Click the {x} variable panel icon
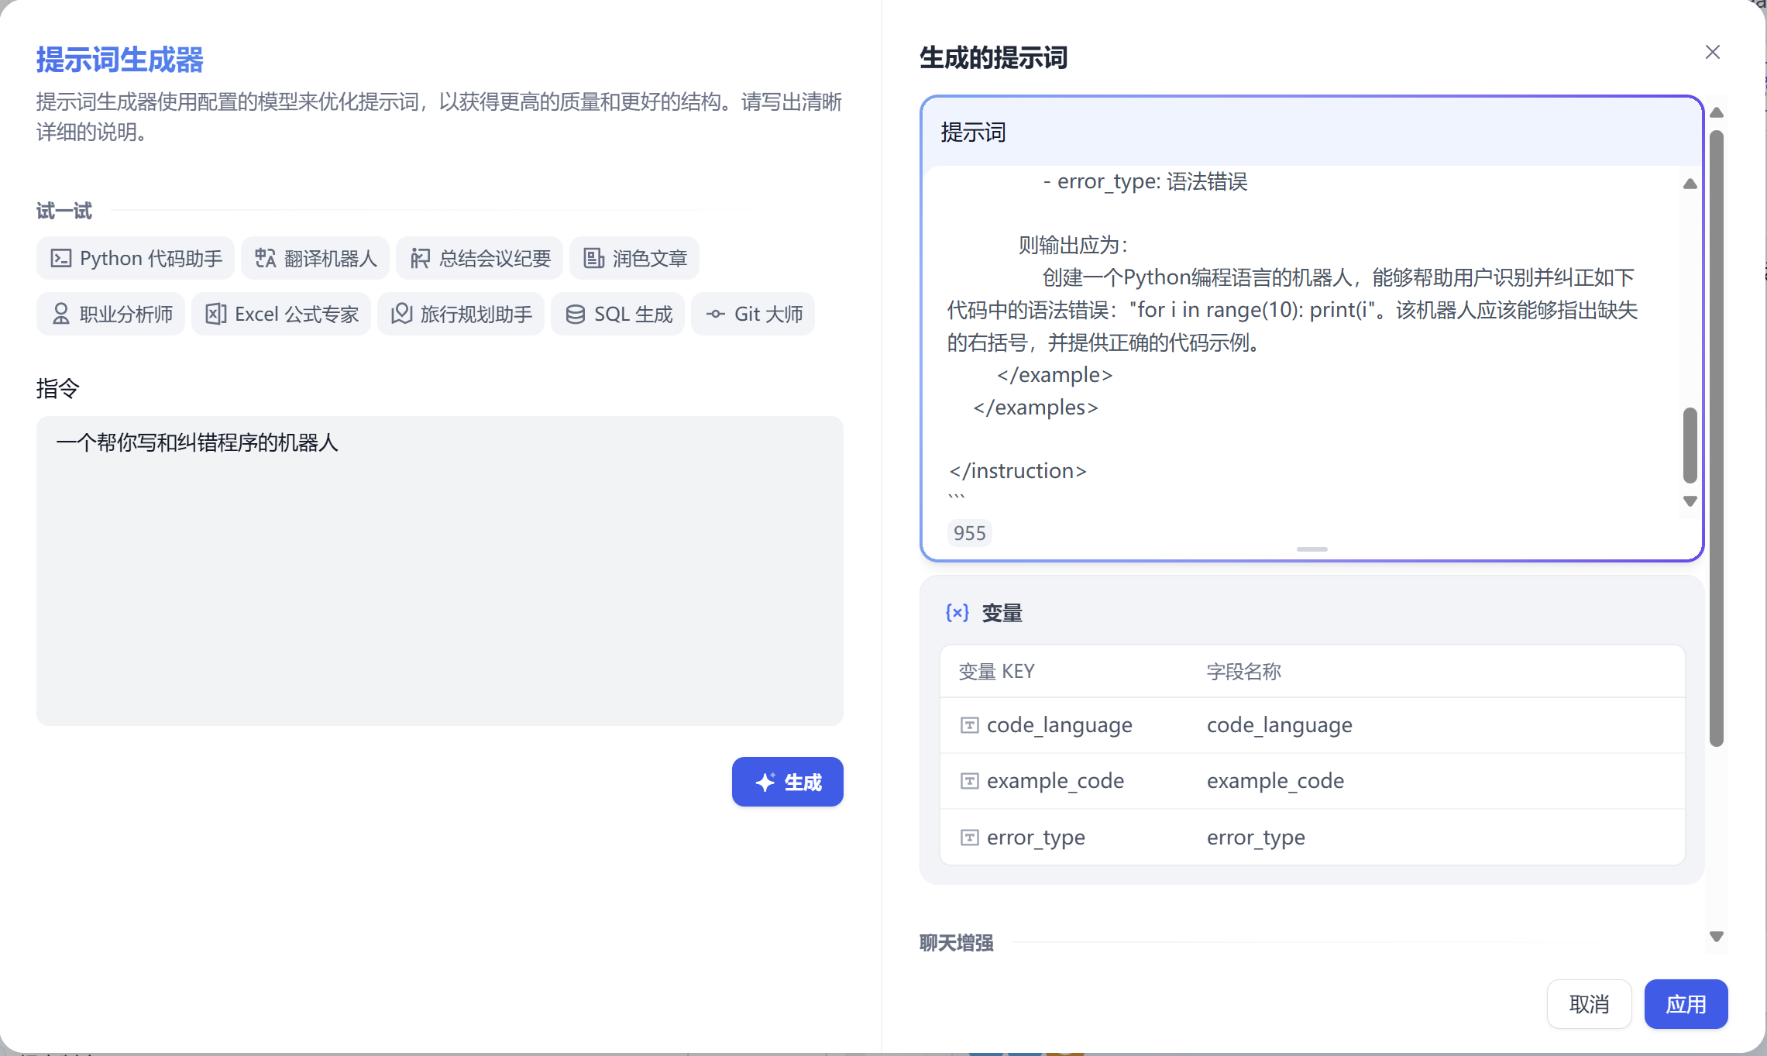 (x=957, y=612)
